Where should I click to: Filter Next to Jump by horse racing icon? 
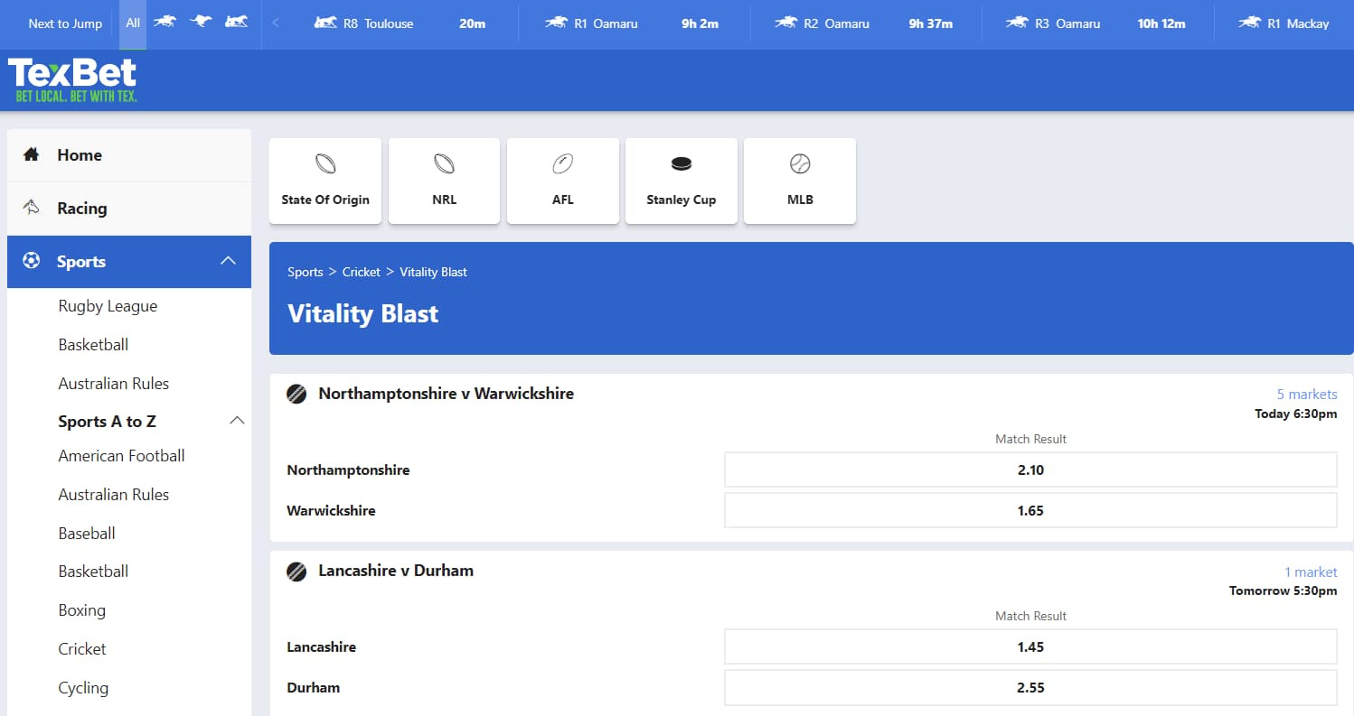[165, 22]
